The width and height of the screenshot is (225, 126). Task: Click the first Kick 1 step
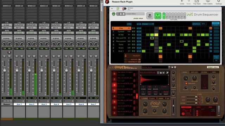[x=143, y=51]
